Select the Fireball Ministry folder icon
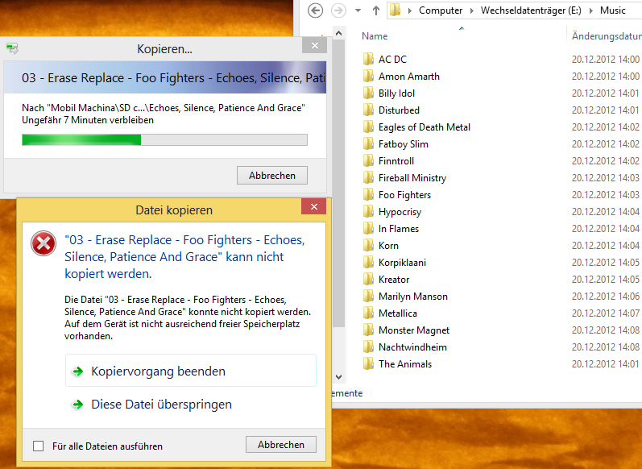 pyautogui.click(x=368, y=177)
